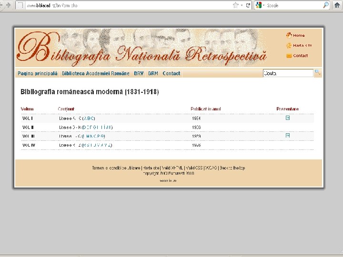Open letter C link in VOL I row

tap(92, 118)
